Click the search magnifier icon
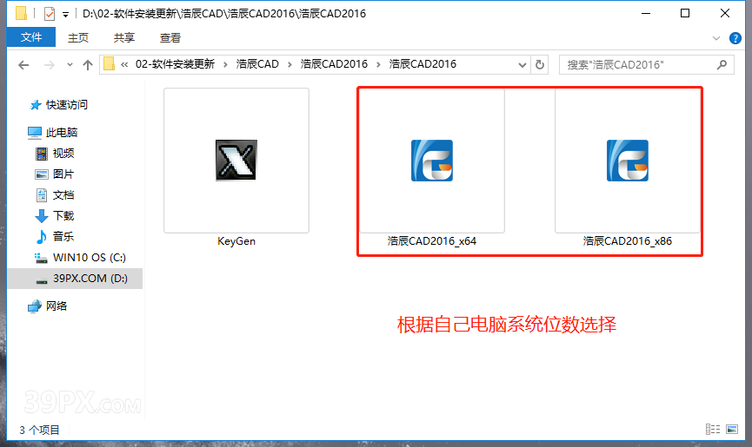Viewport: 752px width, 447px height. point(722,64)
